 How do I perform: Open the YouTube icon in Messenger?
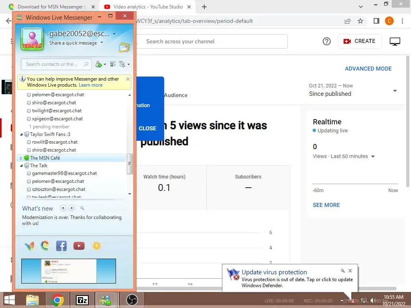(x=79, y=246)
